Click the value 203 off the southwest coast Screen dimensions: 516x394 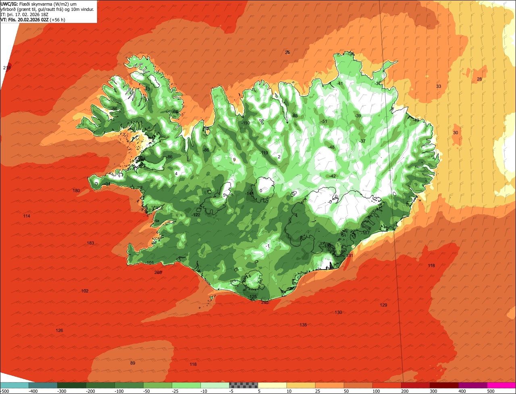[158, 272]
